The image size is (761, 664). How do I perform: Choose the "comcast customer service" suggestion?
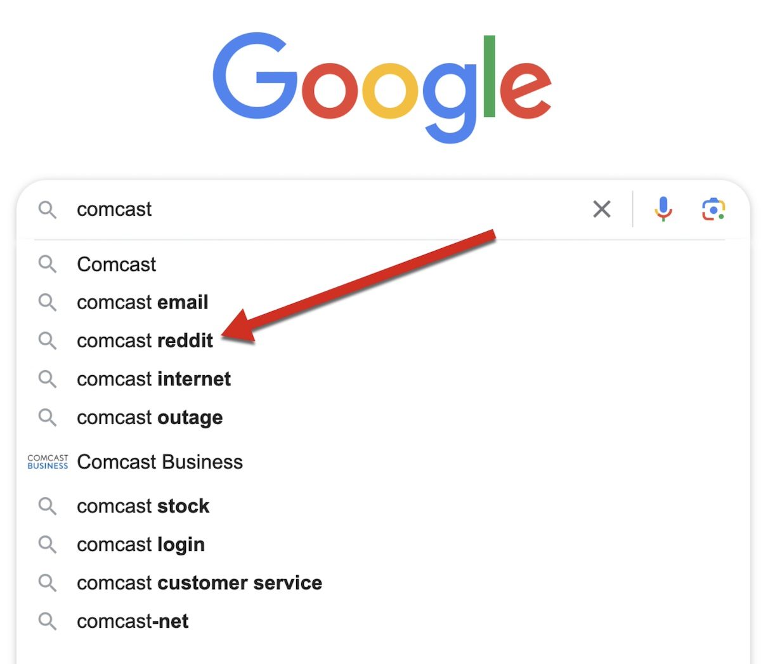(199, 583)
